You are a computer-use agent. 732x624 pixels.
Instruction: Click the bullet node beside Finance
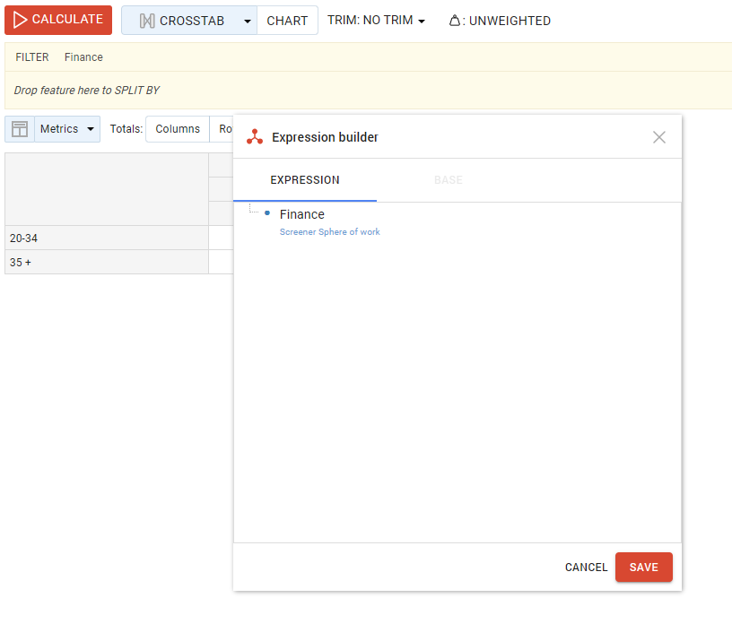click(267, 213)
